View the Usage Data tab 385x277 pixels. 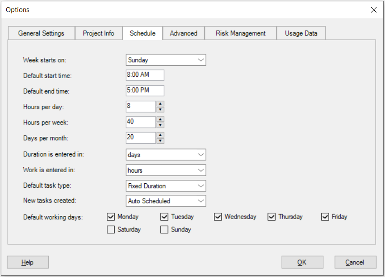[301, 33]
